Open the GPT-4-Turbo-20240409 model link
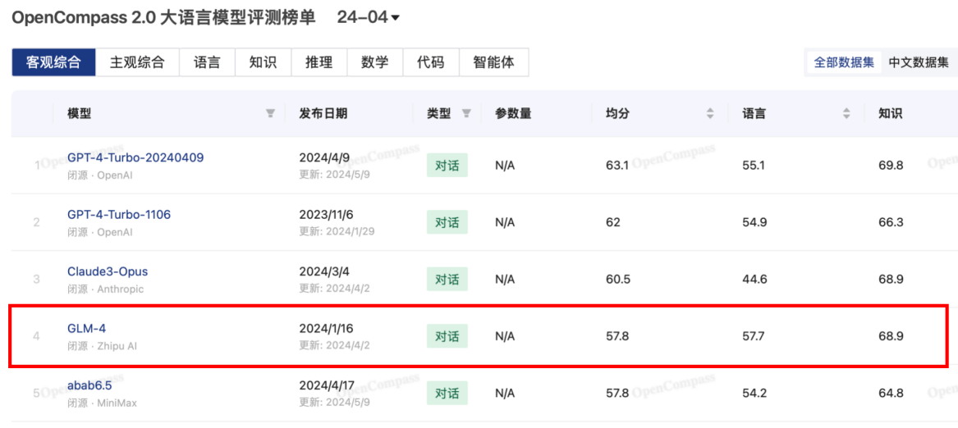 tap(135, 157)
